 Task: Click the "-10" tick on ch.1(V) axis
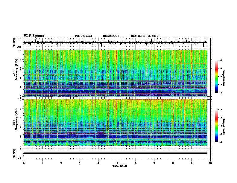coord(19,47)
